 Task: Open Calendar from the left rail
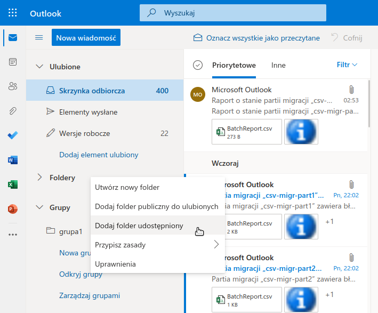[13, 62]
